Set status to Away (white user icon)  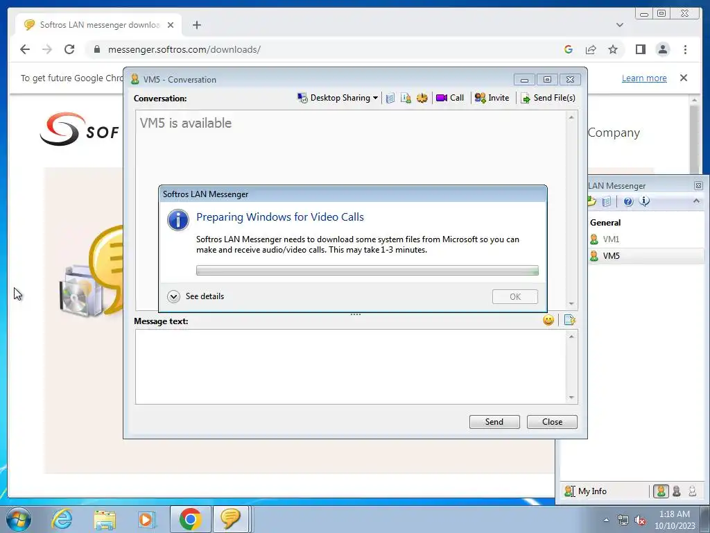[x=693, y=491]
